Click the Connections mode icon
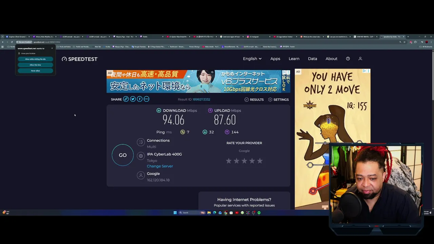The width and height of the screenshot is (434, 244). click(141, 142)
